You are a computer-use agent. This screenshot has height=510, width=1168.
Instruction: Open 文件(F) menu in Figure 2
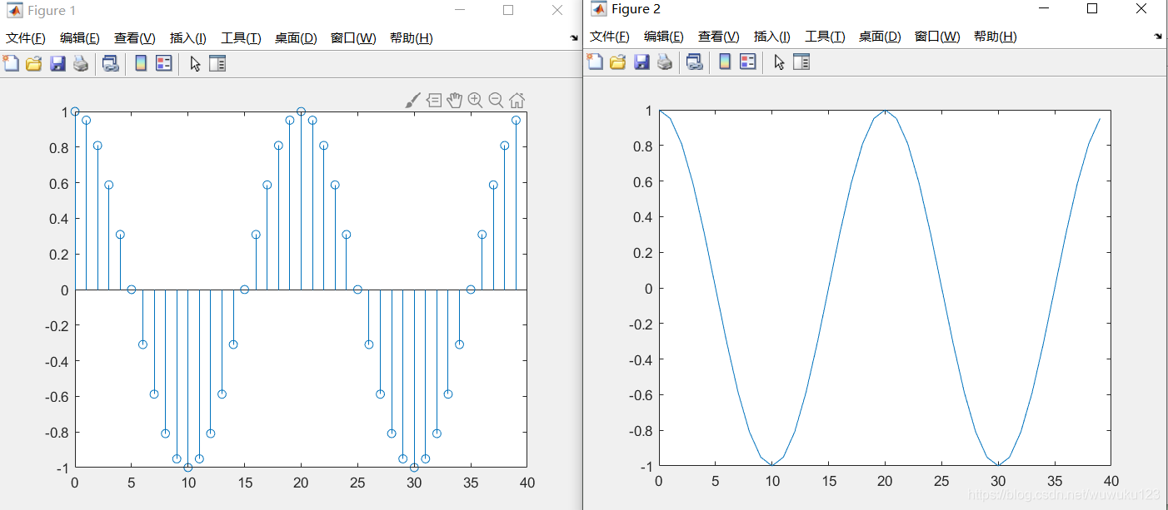610,37
